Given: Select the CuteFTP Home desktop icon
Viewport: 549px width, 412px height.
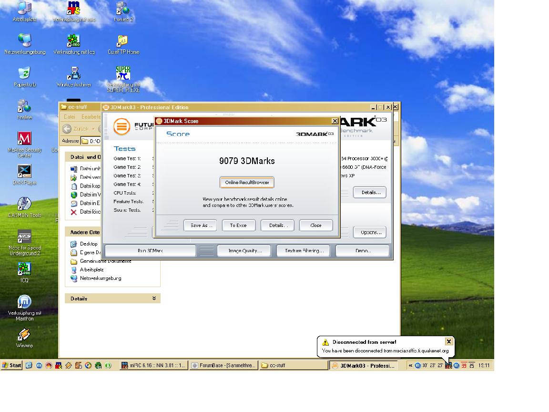Looking at the screenshot, I should pyautogui.click(x=123, y=44).
